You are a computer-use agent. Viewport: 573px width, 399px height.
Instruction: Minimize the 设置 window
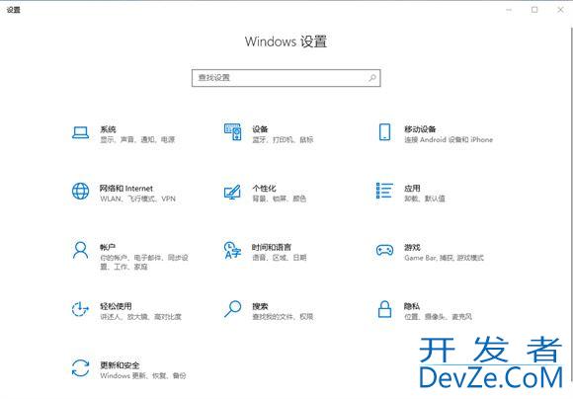509,10
